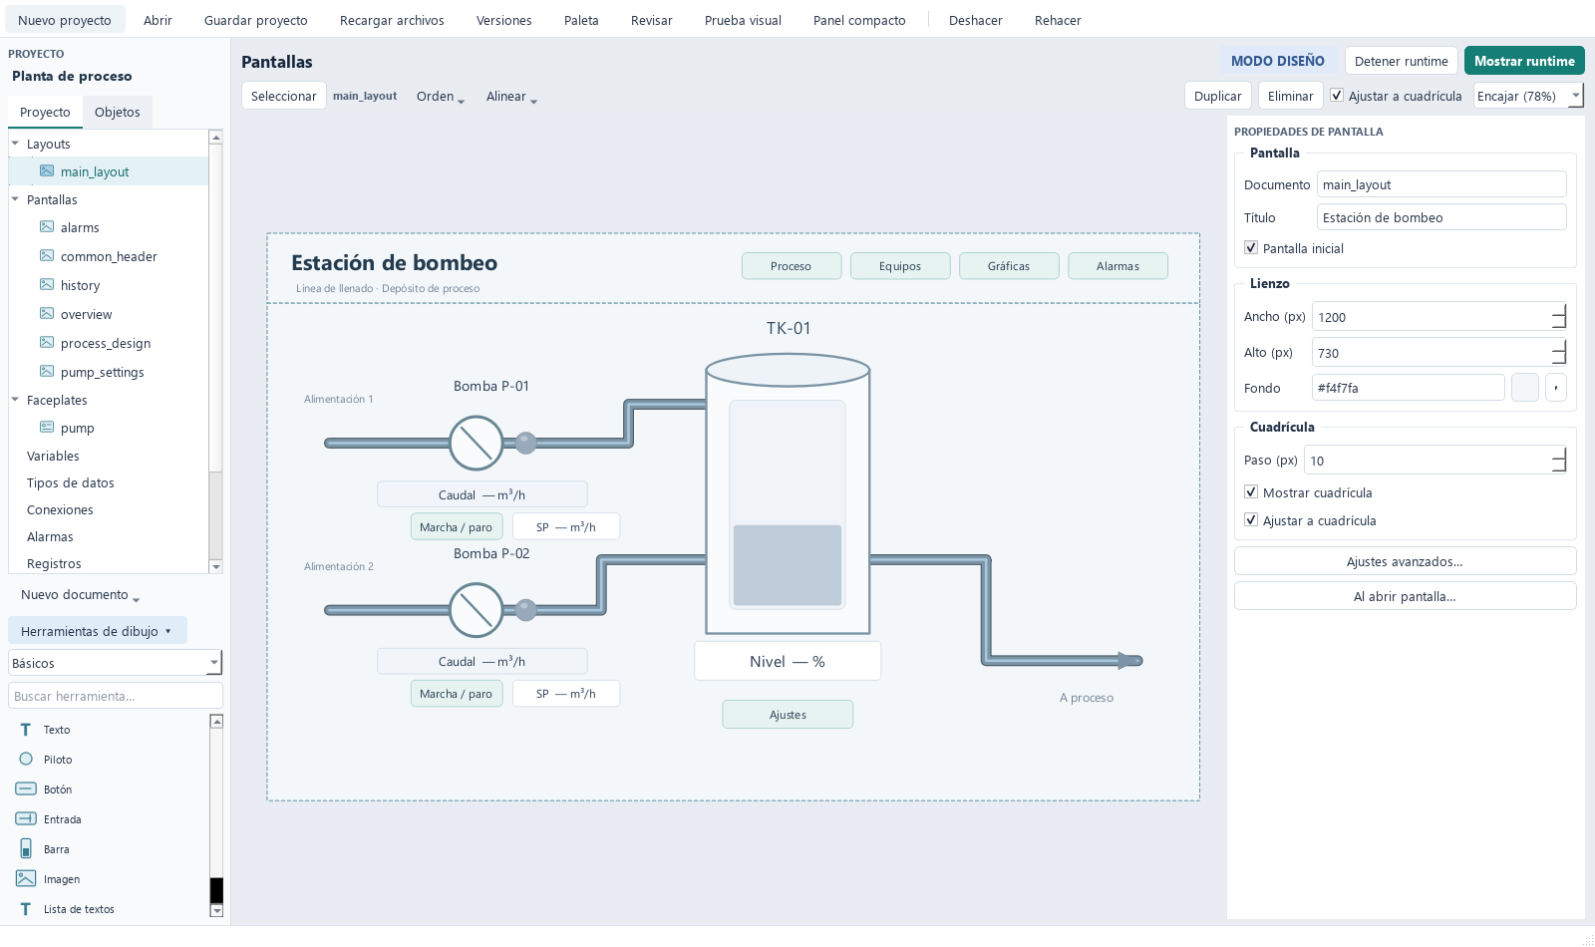Select the Entrada tool icon

tap(26, 818)
